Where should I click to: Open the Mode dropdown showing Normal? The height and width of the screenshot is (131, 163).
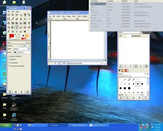21,49
